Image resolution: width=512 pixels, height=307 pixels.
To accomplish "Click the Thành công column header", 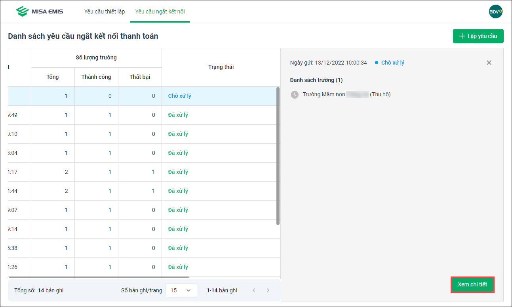I will 96,77.
